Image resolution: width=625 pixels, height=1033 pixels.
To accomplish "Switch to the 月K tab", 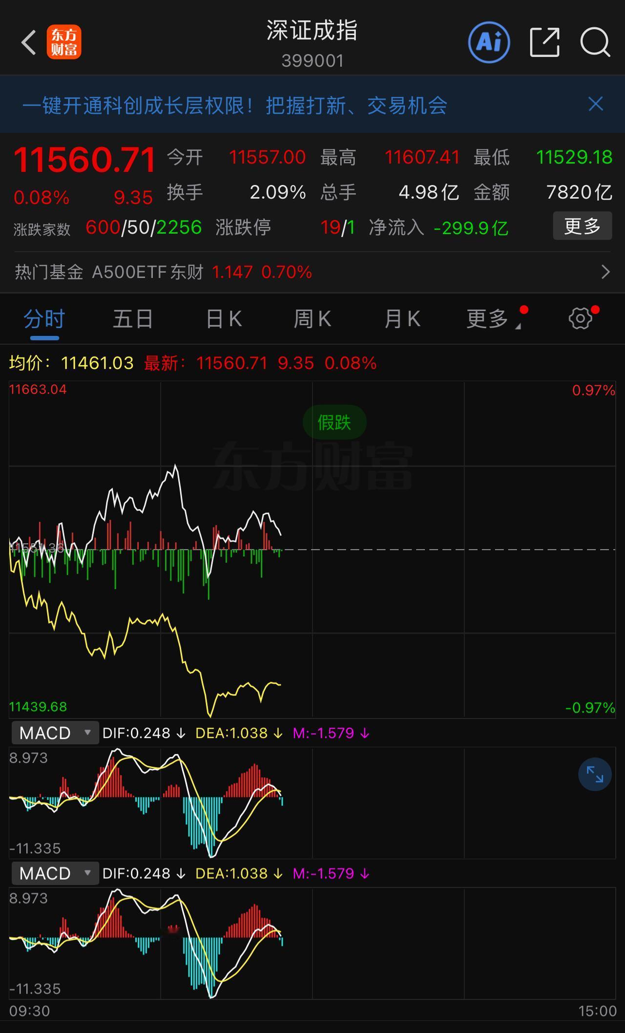I will point(402,319).
